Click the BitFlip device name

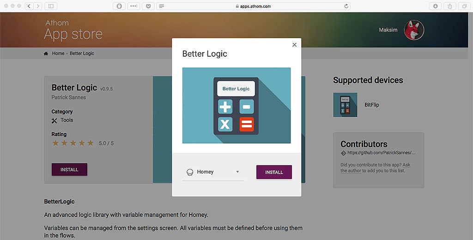point(372,105)
